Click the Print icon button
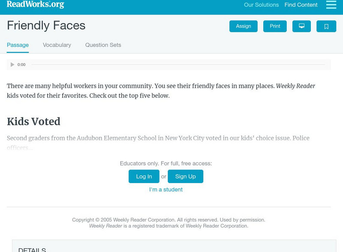Image resolution: width=343 pixels, height=252 pixels. 275,26
